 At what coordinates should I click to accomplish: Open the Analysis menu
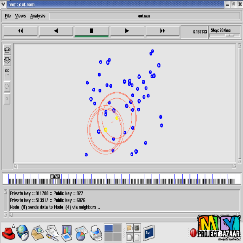[x=38, y=16]
